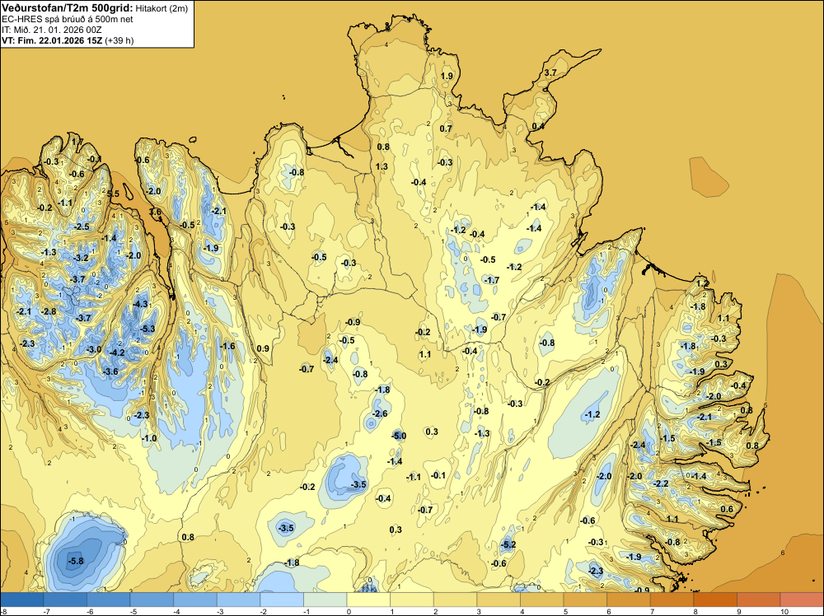The height and width of the screenshot is (616, 824).
Task: Click the positive 1.9 value on the north coast
Action: [x=446, y=76]
